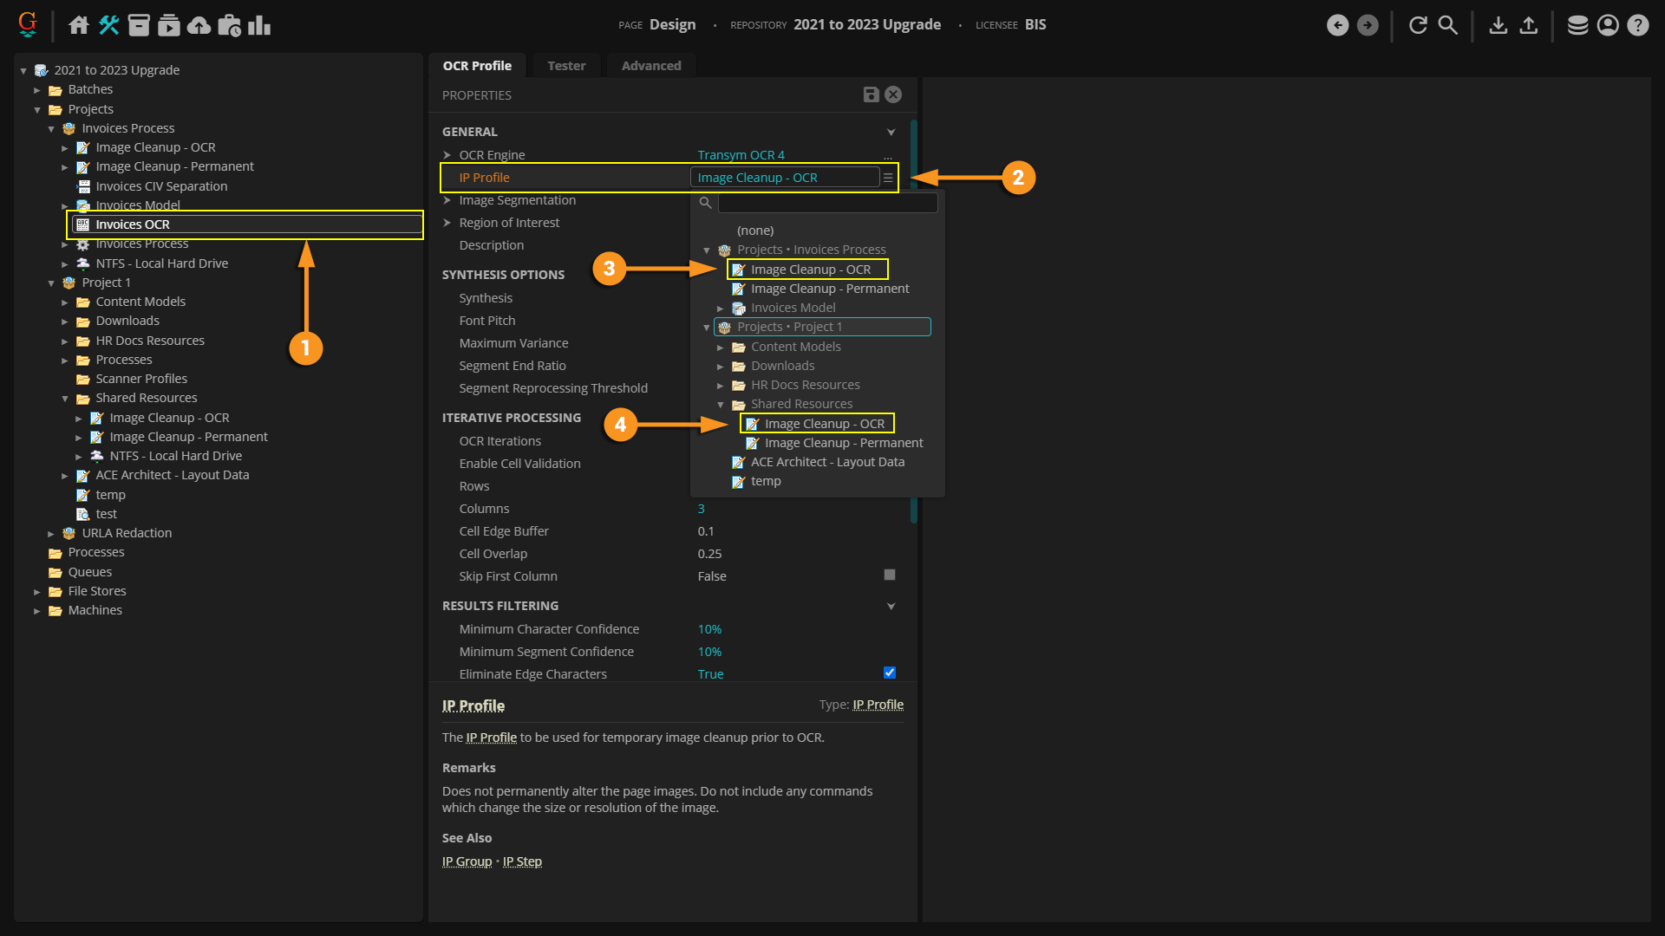This screenshot has height=936, width=1665.
Task: Click the database stack icon
Action: [1577, 25]
